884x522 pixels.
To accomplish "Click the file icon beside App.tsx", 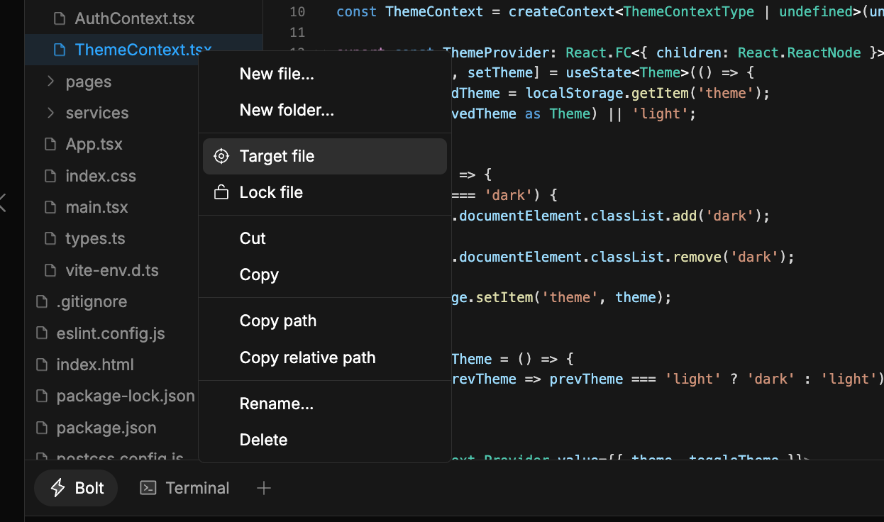I will coord(50,144).
